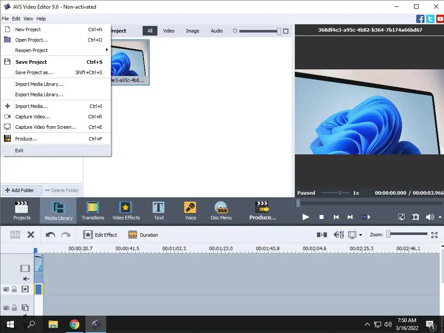
Task: Choose Save Project as... entry
Action: 56,72
